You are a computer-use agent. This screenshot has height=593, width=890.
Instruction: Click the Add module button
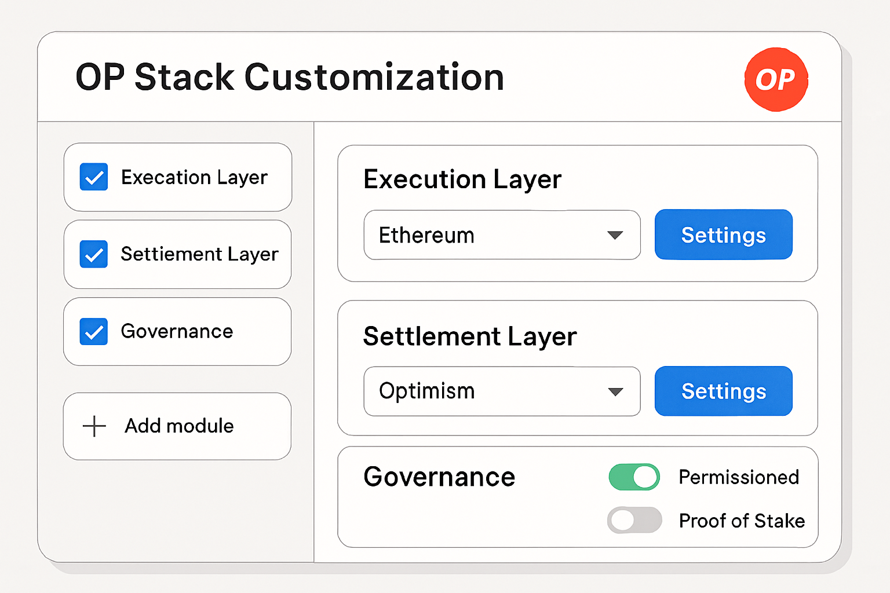coord(177,426)
